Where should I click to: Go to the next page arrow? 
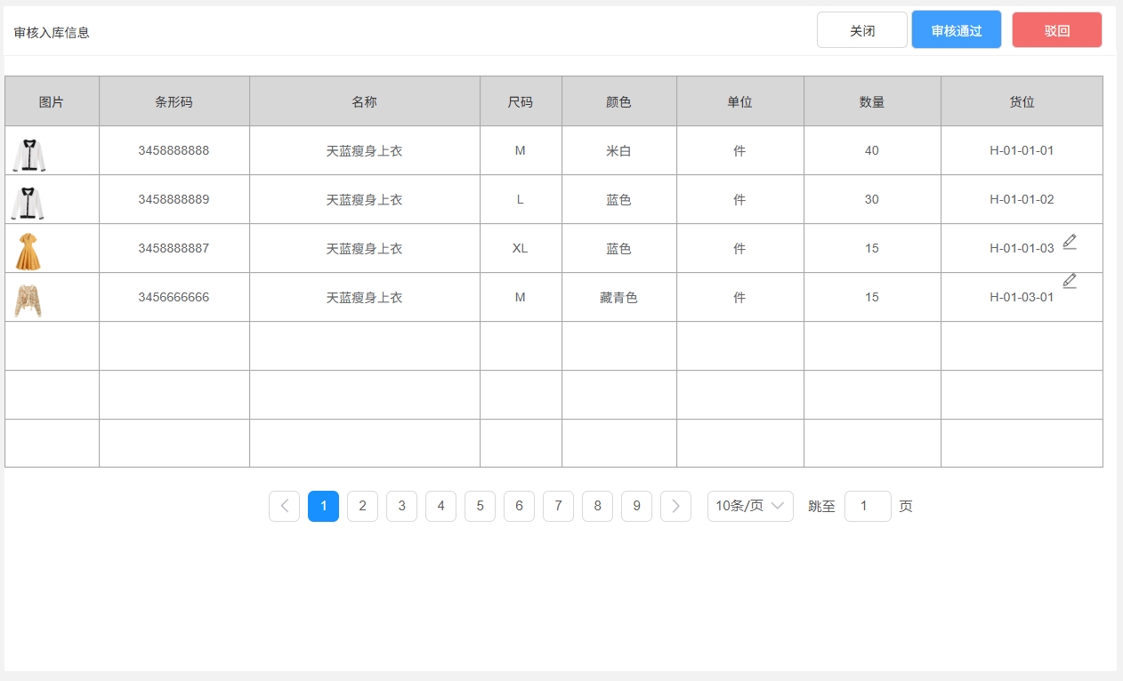click(x=675, y=506)
